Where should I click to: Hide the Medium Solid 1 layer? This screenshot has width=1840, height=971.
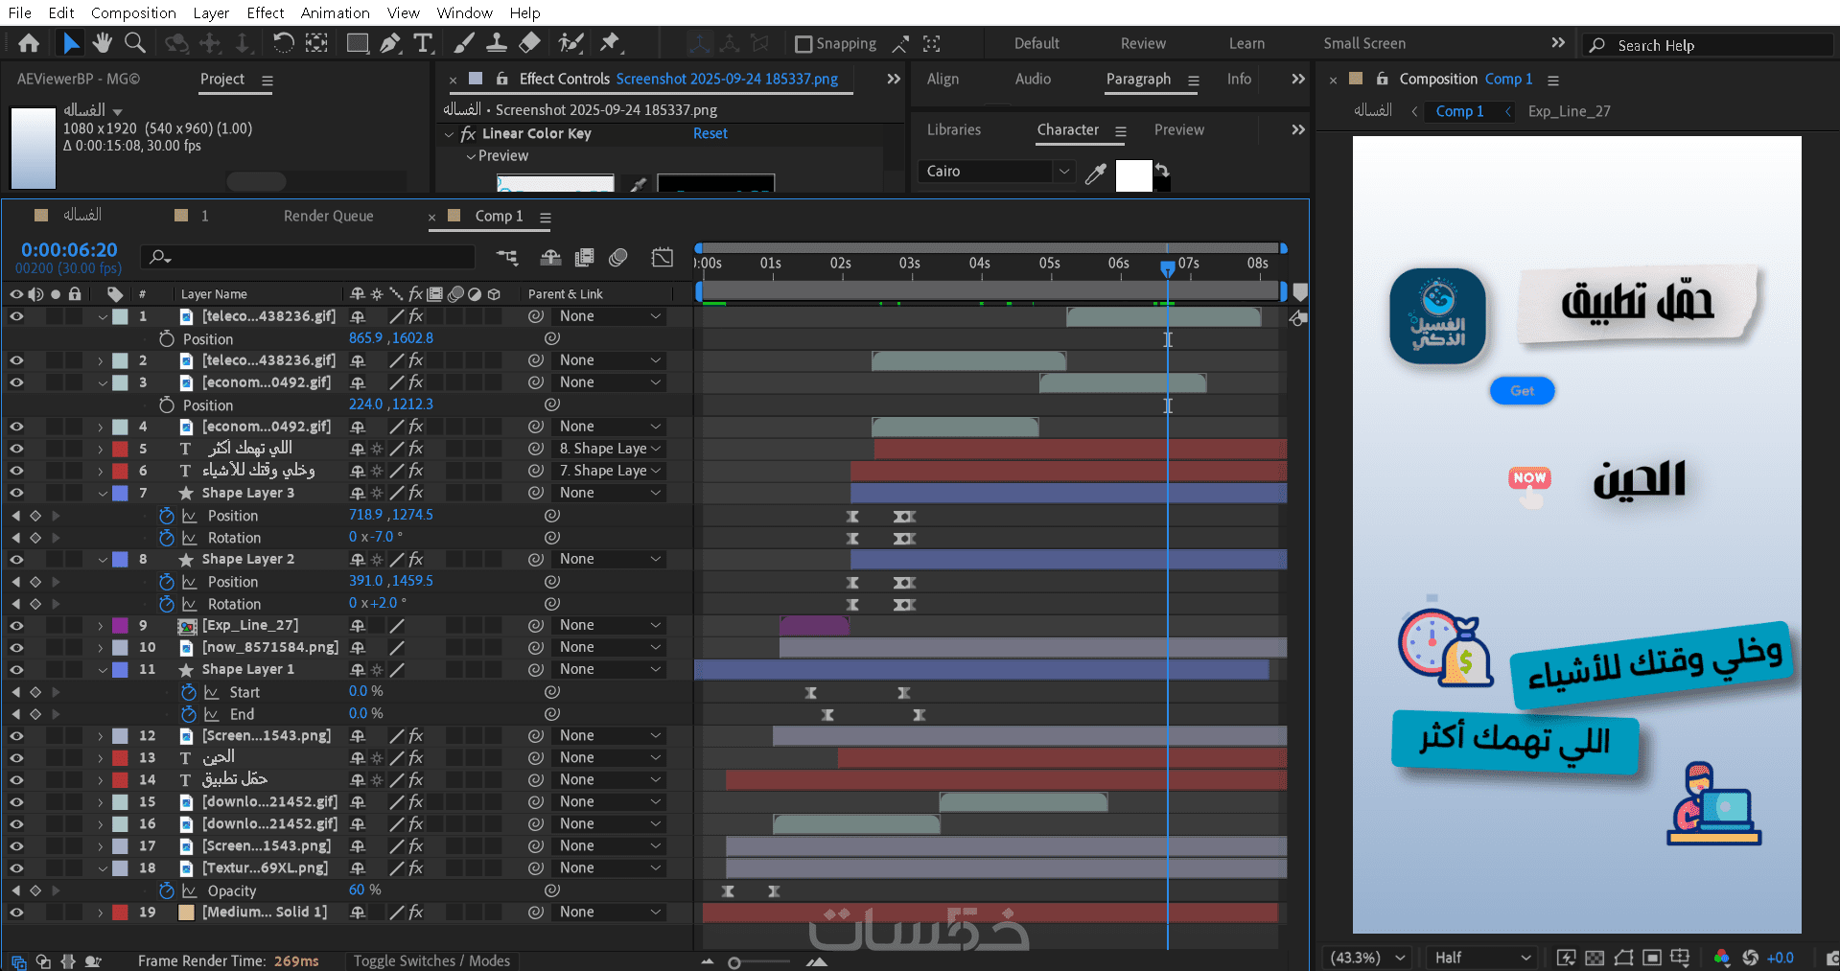click(16, 913)
